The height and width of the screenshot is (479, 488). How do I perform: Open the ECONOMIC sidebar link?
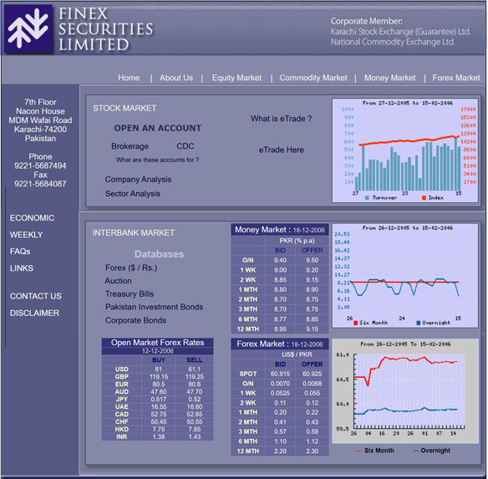tap(32, 217)
